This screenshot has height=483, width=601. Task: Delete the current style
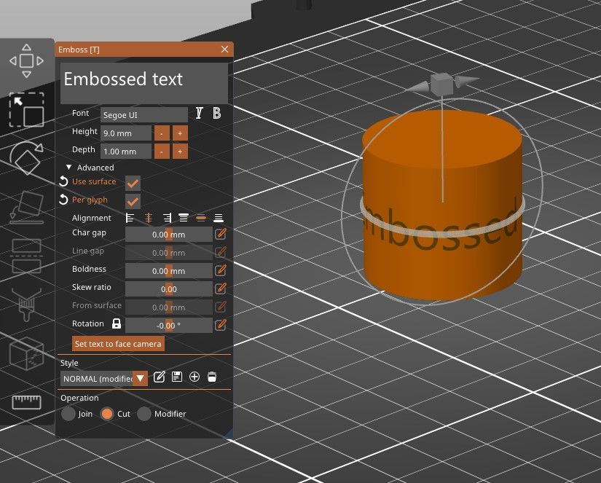click(212, 377)
